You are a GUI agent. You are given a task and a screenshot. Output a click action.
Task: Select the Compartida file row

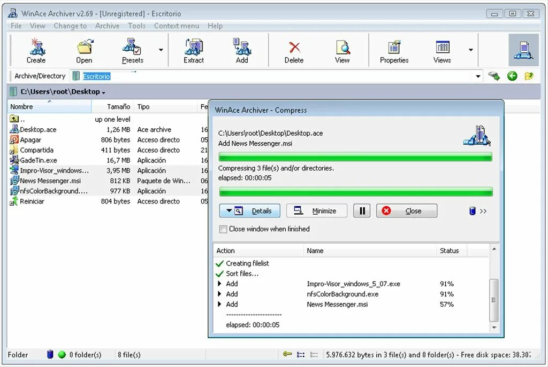[108, 150]
